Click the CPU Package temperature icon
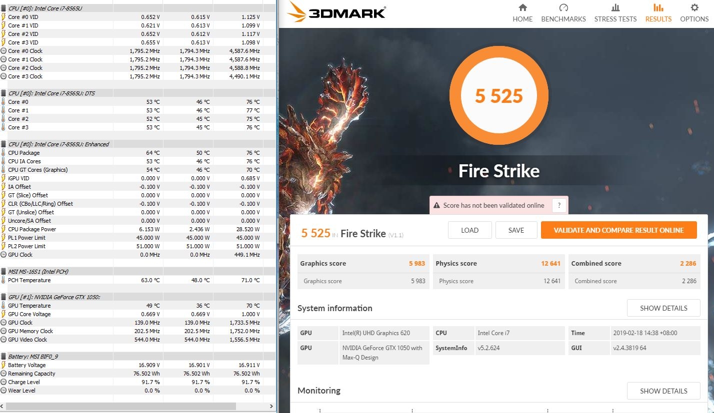This screenshot has width=714, height=413. pyautogui.click(x=4, y=153)
